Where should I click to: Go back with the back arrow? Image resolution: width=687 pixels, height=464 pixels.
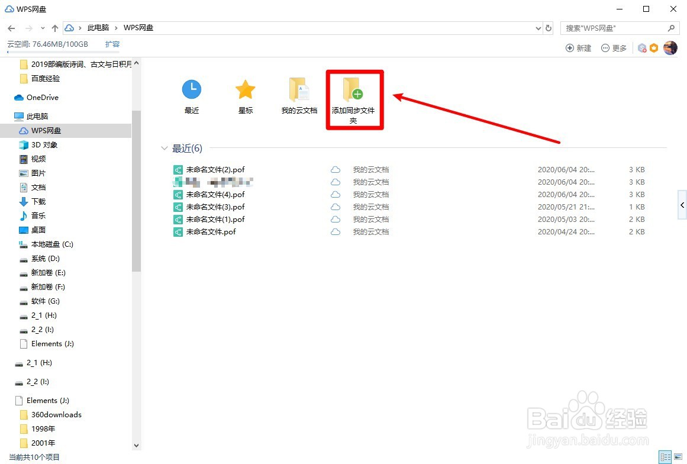pyautogui.click(x=11, y=28)
